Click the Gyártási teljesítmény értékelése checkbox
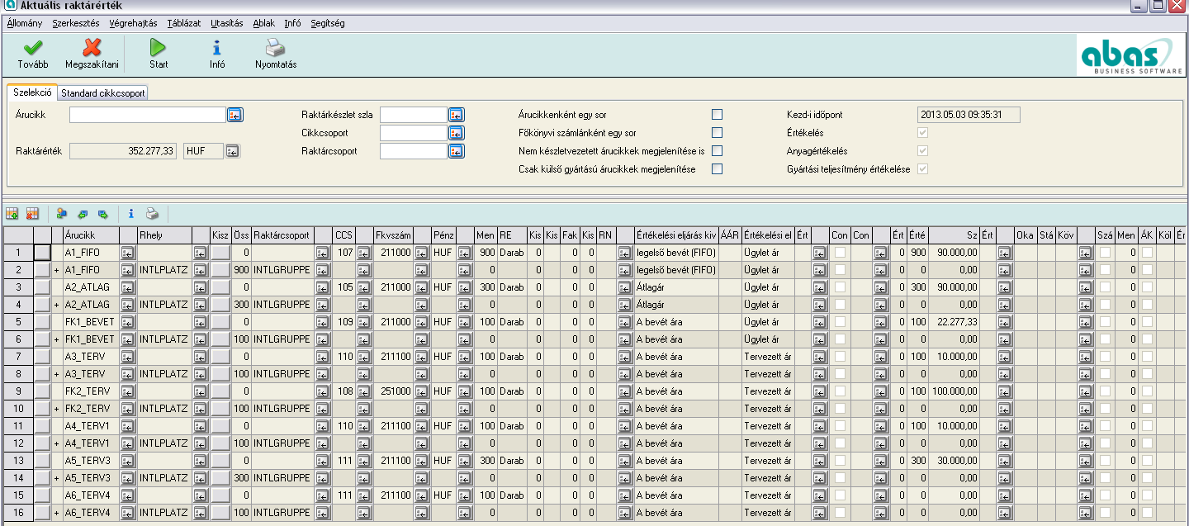 tap(922, 169)
